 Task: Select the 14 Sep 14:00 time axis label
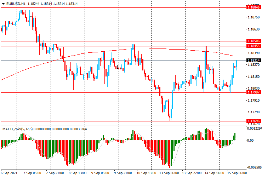coord(214,173)
